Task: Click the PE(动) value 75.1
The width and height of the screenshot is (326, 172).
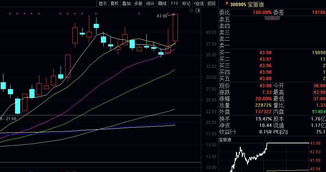Action: 321,132
